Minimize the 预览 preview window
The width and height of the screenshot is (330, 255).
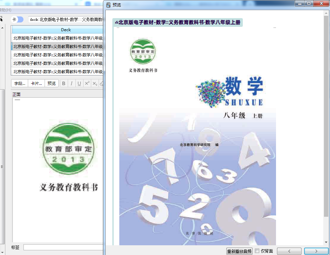pos(300,4)
